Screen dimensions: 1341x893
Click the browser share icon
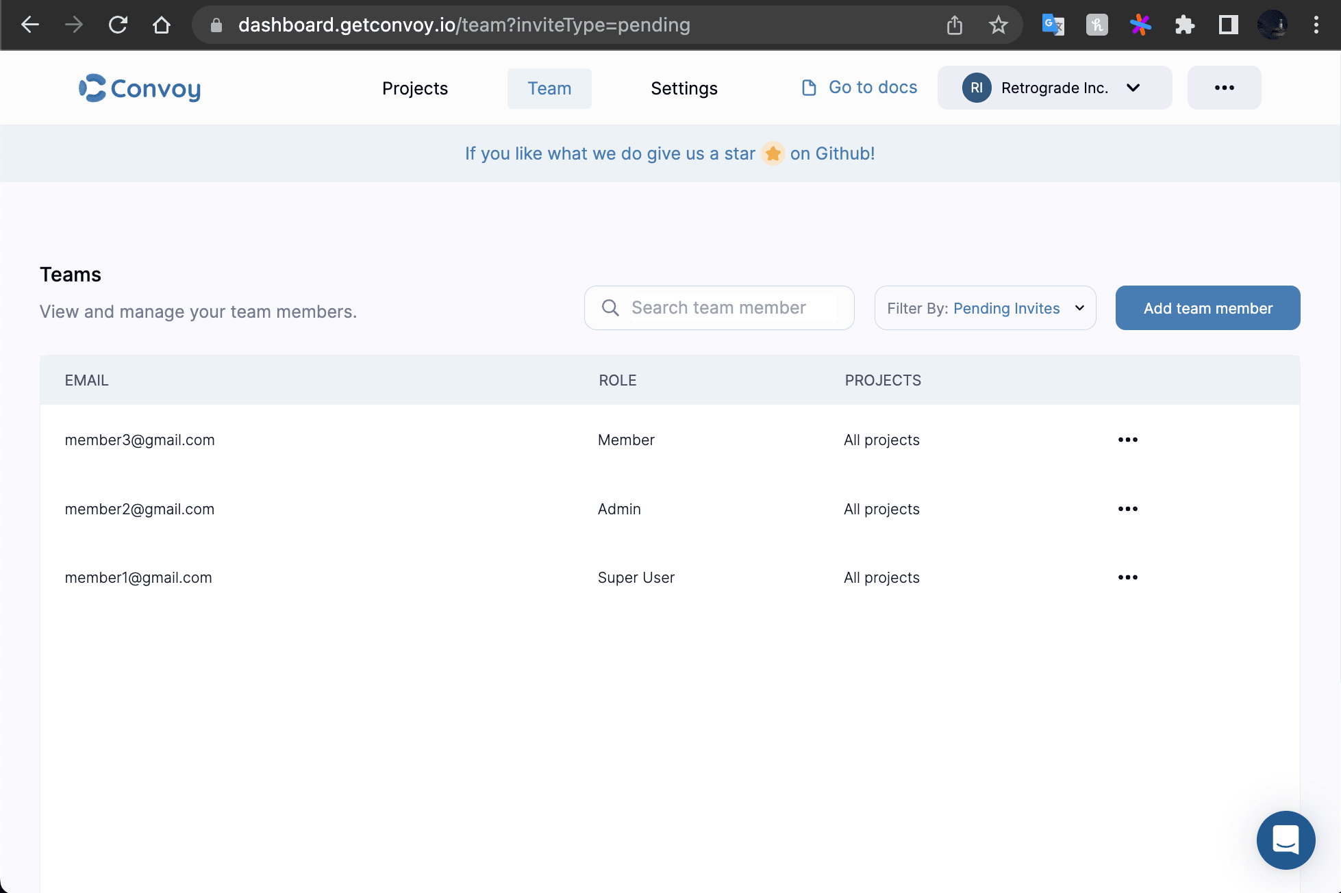(x=954, y=25)
